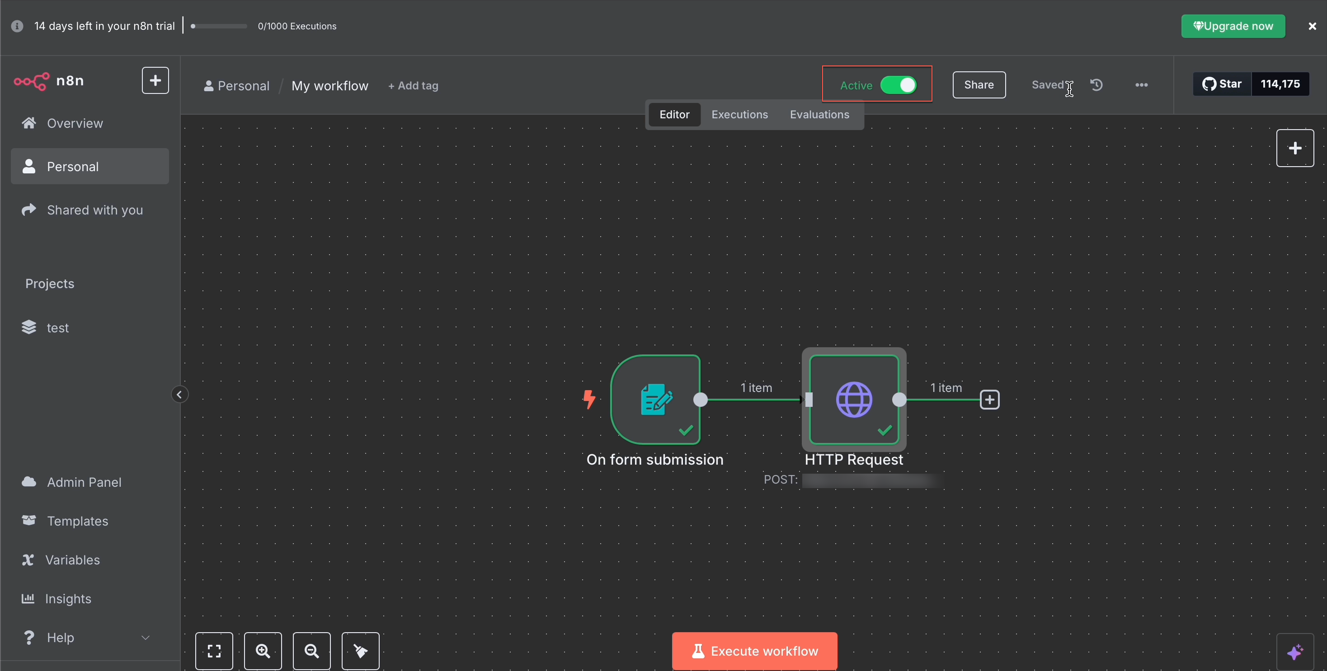Image resolution: width=1327 pixels, height=671 pixels.
Task: Open Insights page
Action: 89,598
